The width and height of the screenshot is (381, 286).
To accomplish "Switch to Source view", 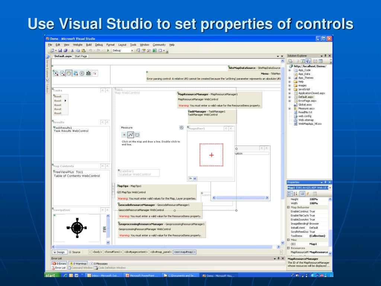I will (x=74, y=252).
